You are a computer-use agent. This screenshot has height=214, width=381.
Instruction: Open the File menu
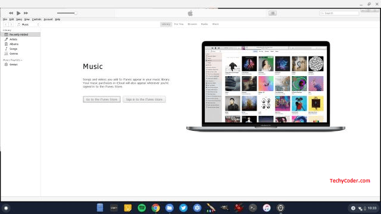(5, 20)
